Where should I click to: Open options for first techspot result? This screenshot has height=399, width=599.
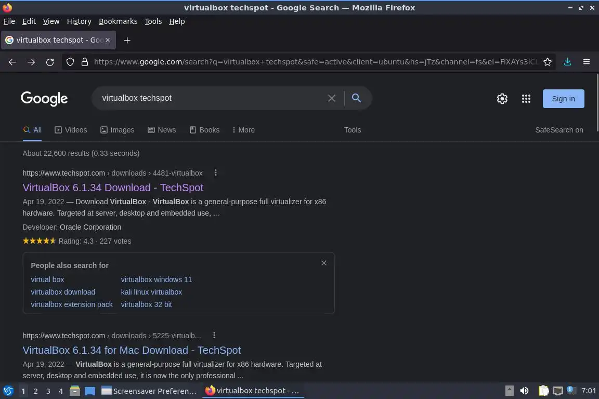(215, 172)
